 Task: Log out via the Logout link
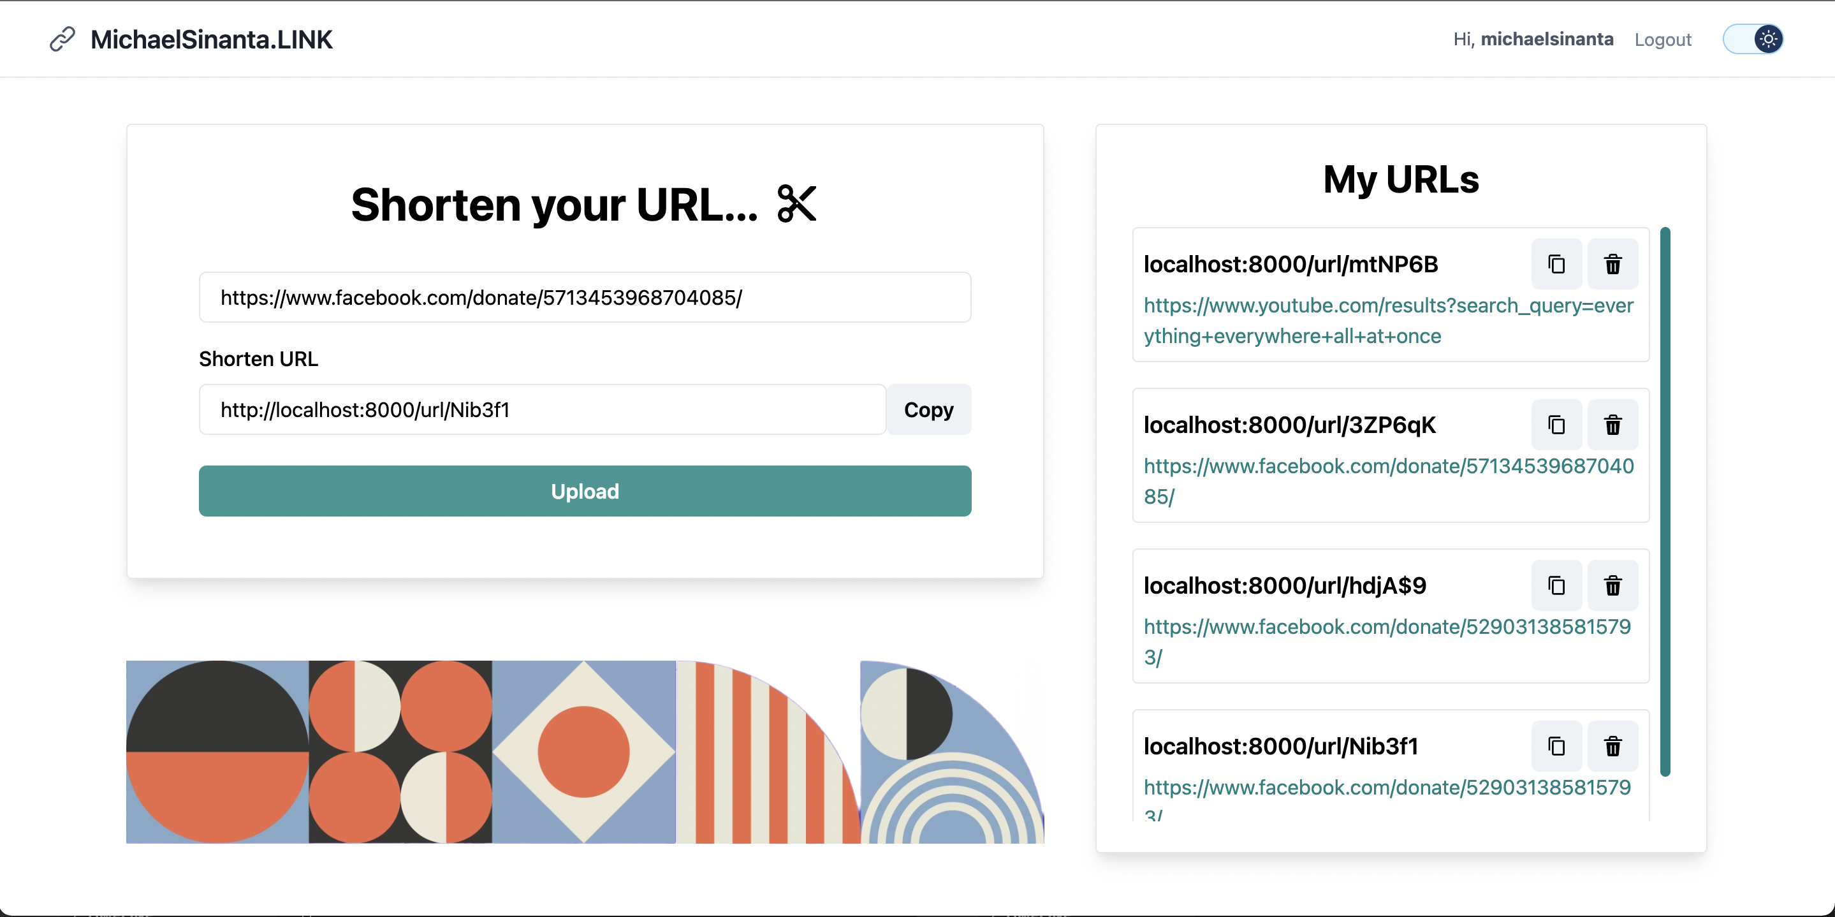(x=1663, y=40)
